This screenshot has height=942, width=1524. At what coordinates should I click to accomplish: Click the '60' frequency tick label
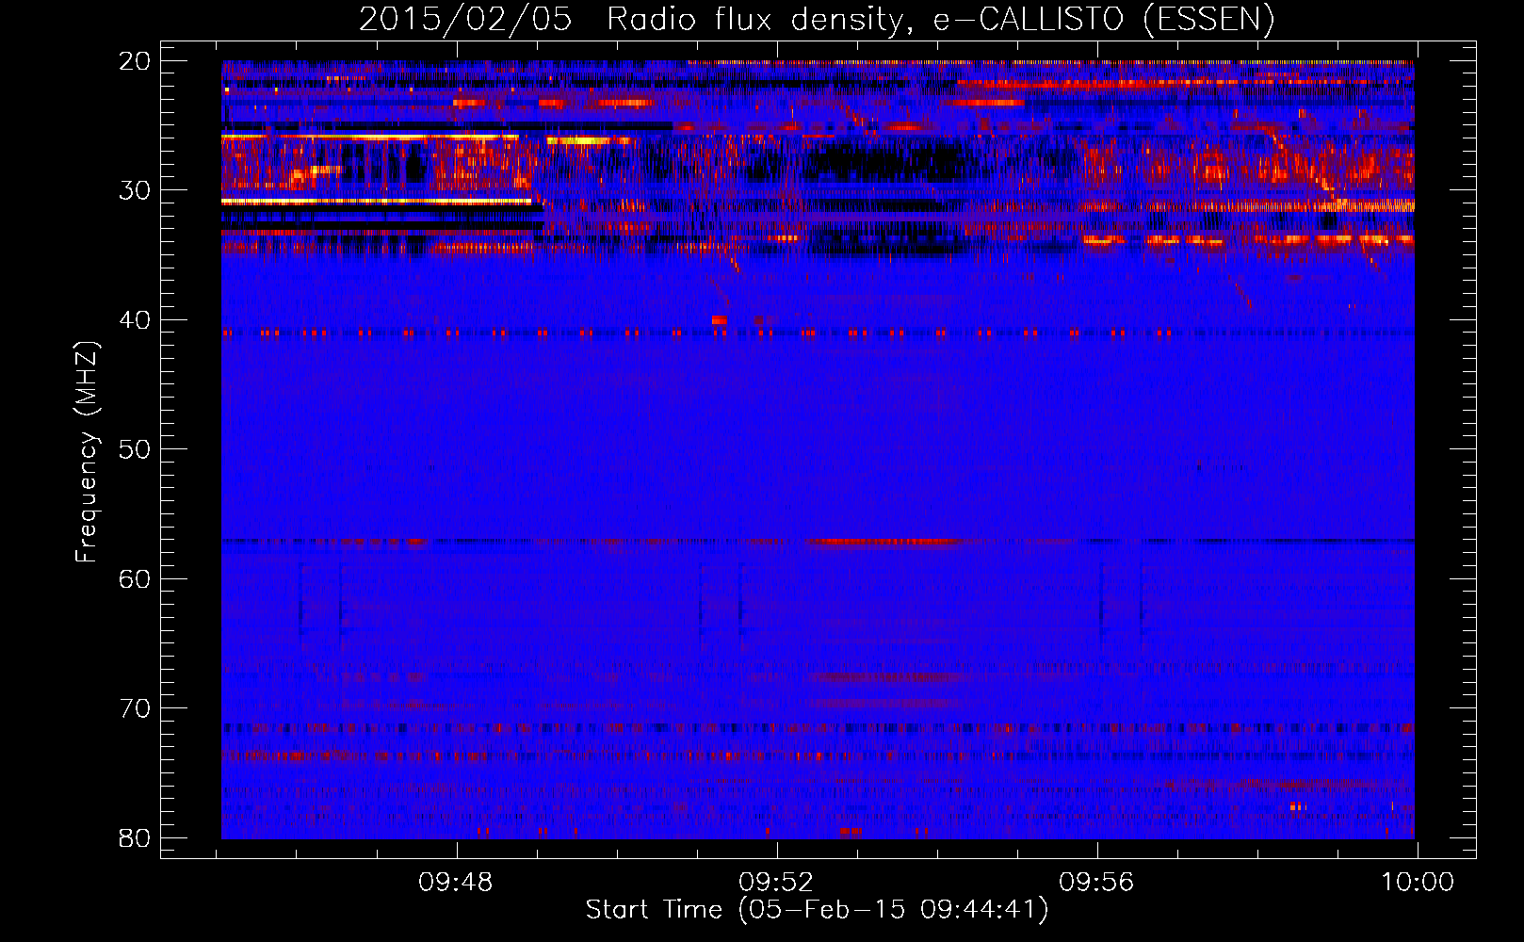135,579
